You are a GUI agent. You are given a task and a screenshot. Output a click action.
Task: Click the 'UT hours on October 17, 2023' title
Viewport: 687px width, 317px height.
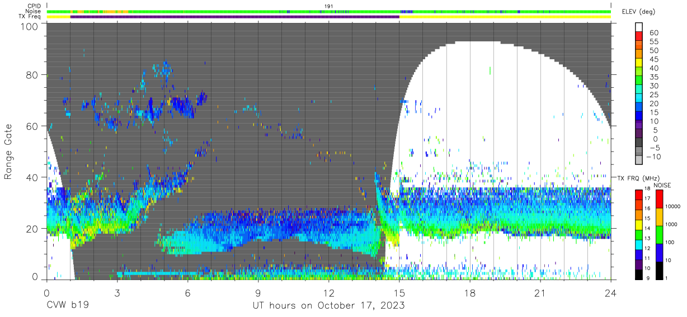click(x=328, y=306)
